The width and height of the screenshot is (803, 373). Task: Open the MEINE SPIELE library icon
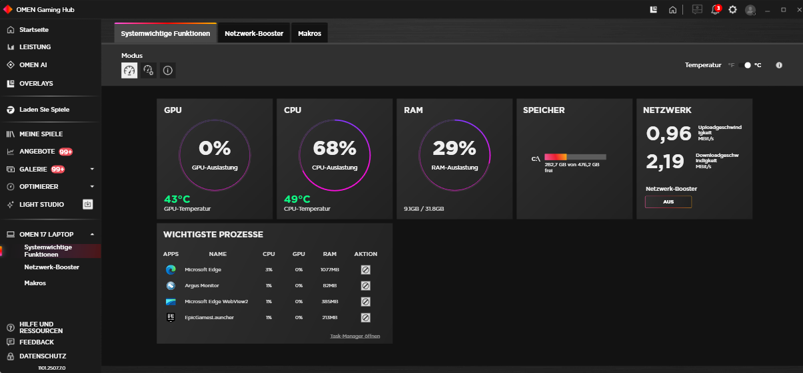[11, 134]
